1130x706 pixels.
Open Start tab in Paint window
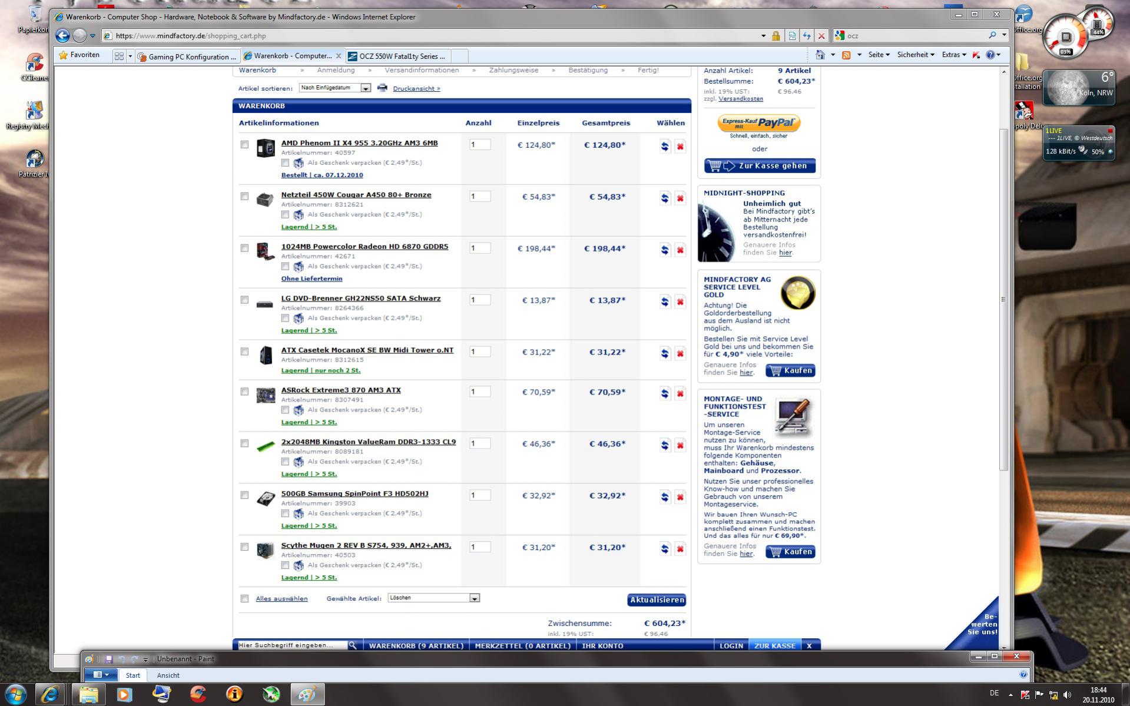click(132, 675)
